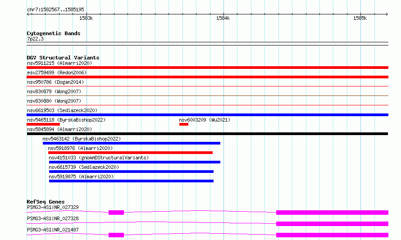
Task: Click the nsv950786 (Dogan2014) label
Action: (55, 82)
